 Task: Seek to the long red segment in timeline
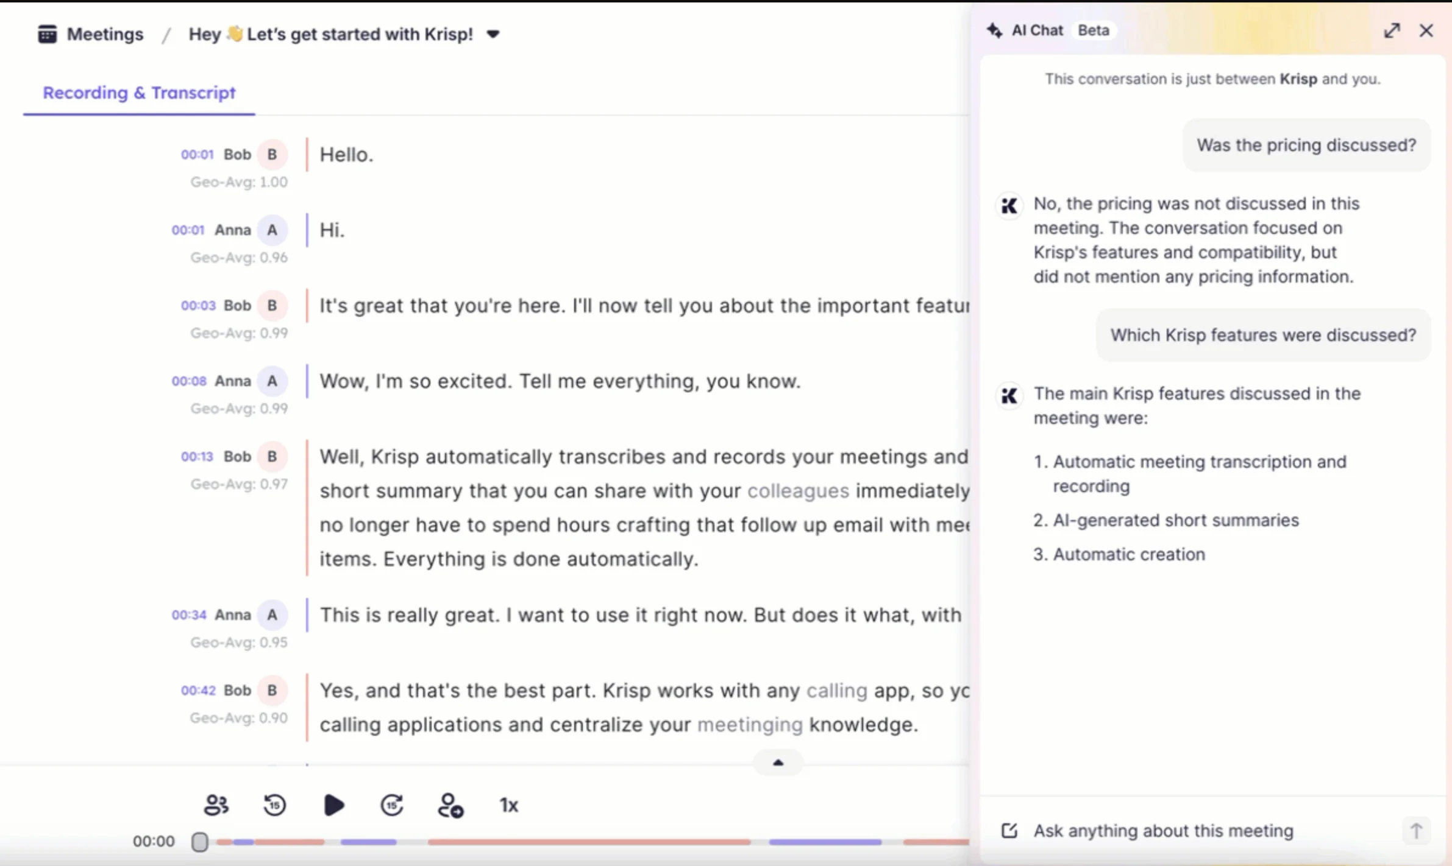(589, 842)
